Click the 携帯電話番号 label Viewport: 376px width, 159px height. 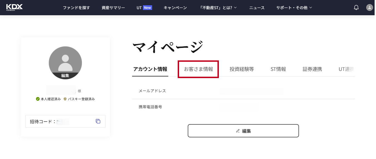[150, 107]
